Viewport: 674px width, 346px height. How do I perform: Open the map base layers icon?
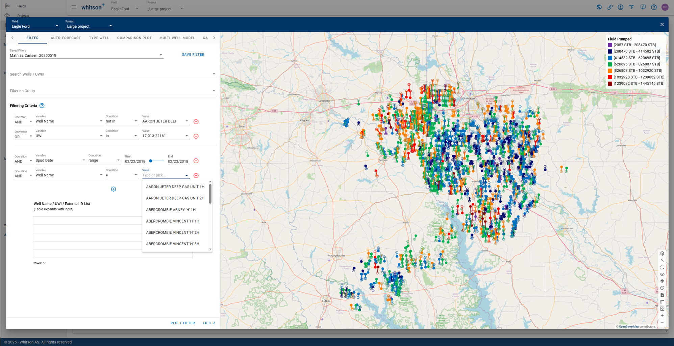[x=662, y=253]
